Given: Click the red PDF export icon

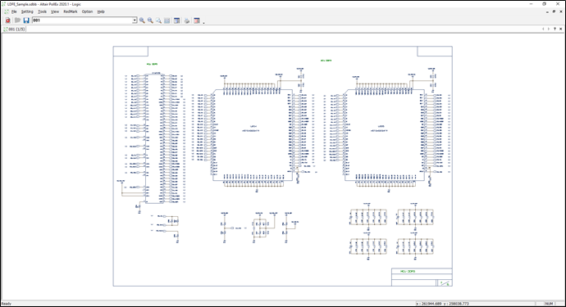Looking at the screenshot, I should tap(7, 20).
